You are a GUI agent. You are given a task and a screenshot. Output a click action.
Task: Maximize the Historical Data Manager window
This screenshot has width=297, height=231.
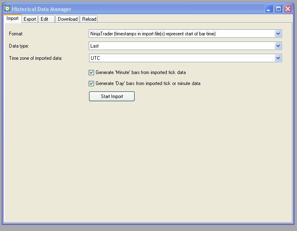point(278,9)
